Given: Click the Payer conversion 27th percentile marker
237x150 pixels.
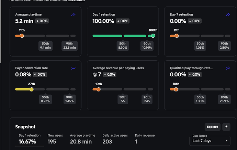Looking at the screenshot, I should (x=32, y=89).
